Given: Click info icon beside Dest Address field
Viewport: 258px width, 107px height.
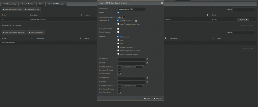Looking at the screenshot, I should 147,78.
